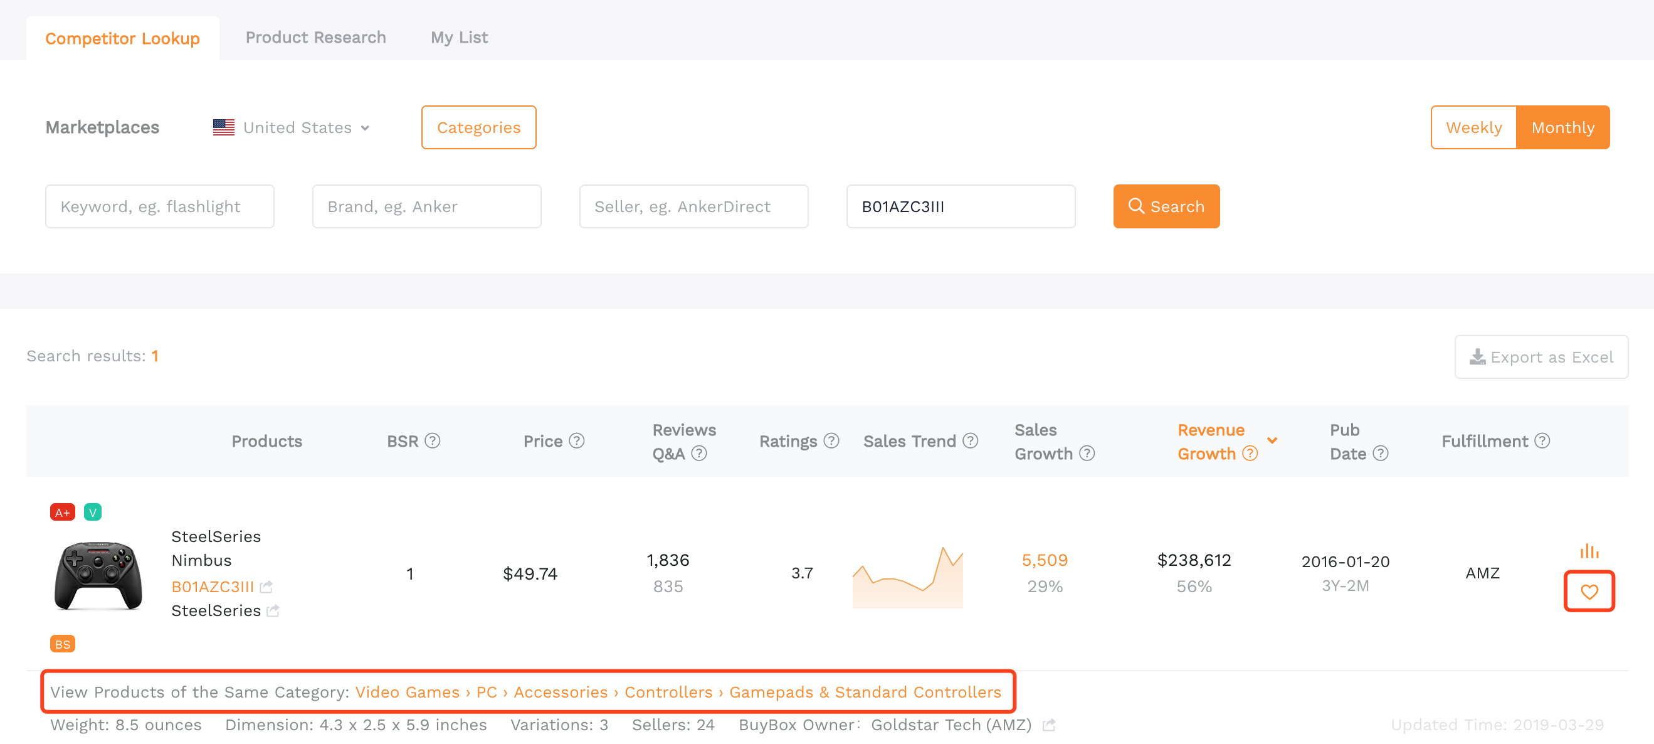Click the revenue value $238,612
Screen dimensions: 1654x744
[1194, 560]
